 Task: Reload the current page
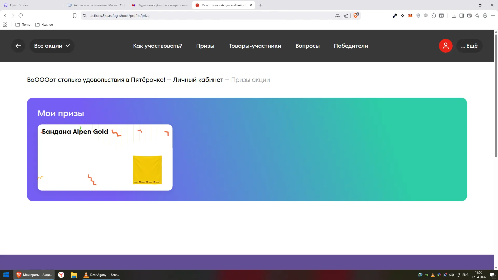[21, 16]
